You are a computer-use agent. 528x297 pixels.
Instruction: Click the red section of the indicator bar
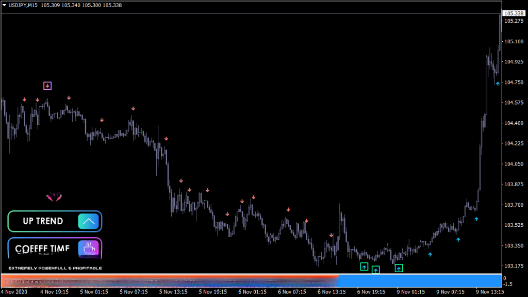click(170, 280)
